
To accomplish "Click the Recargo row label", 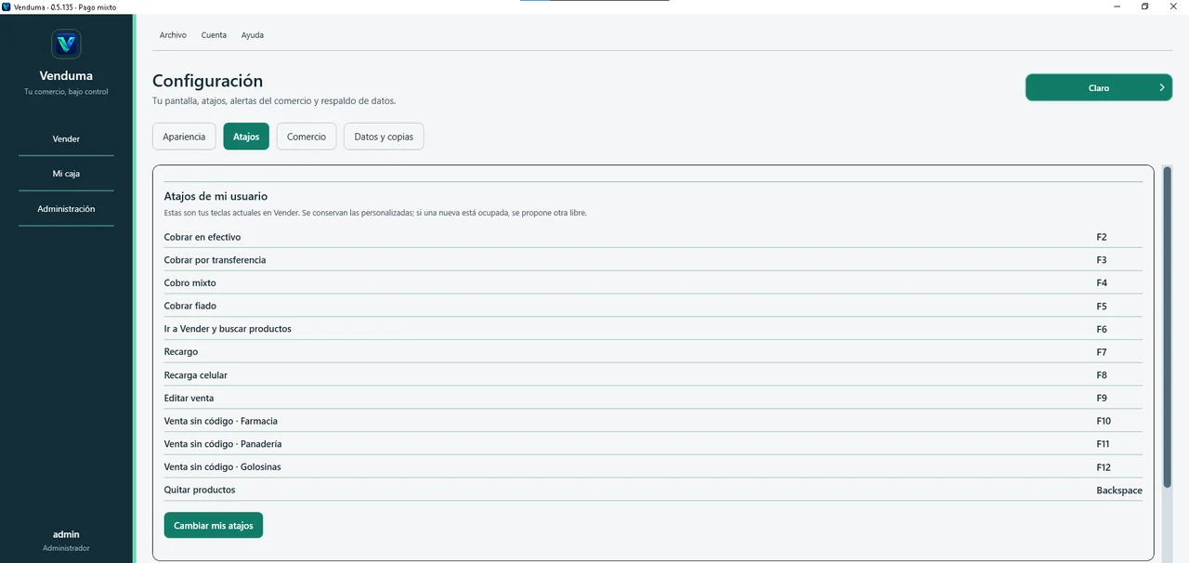I will tap(181, 352).
